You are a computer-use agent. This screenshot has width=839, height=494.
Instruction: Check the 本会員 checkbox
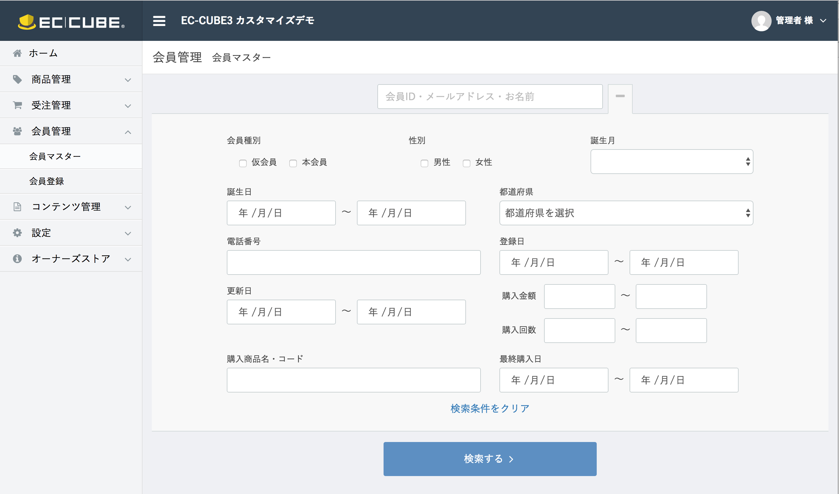tap(293, 163)
